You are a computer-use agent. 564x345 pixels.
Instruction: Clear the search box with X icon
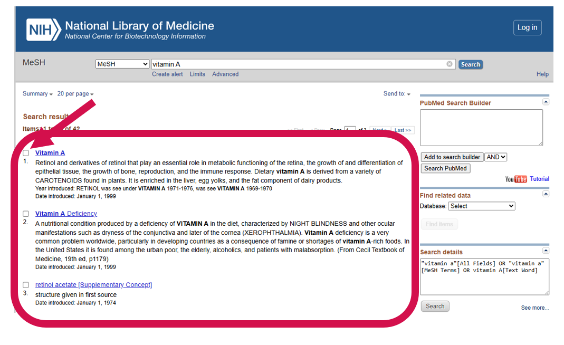click(x=450, y=64)
